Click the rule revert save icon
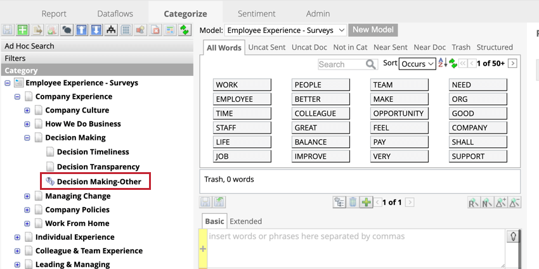This screenshot has width=539, height=269. 219,203
